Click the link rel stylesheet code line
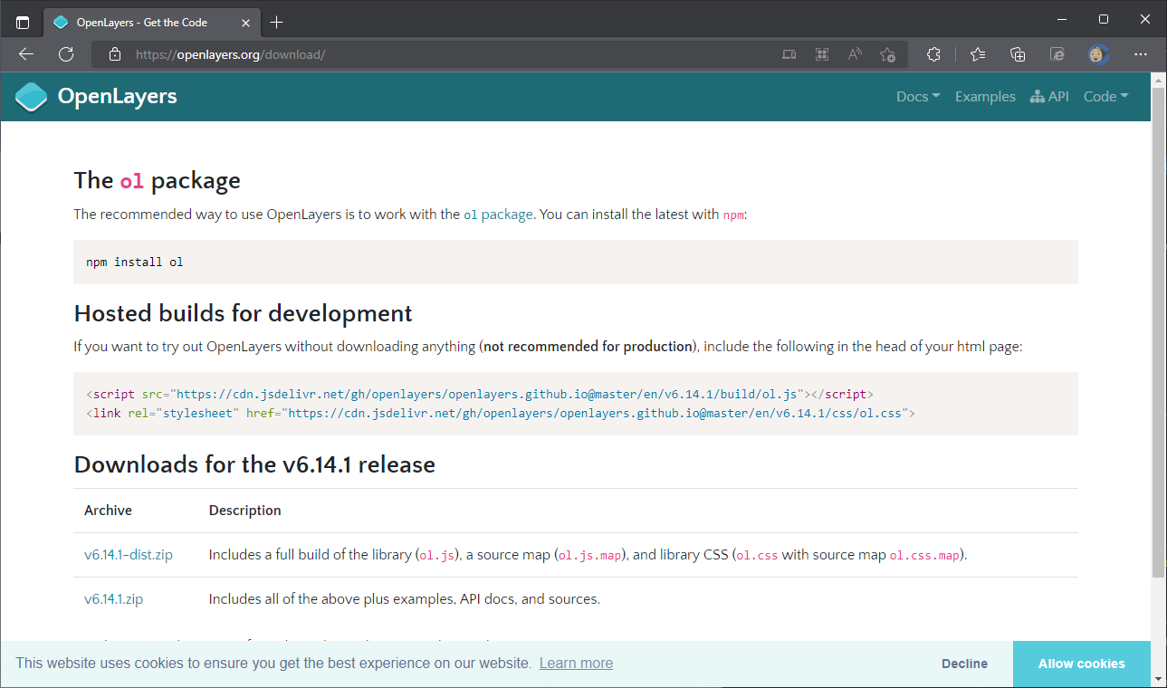Image resolution: width=1167 pixels, height=688 pixels. (501, 414)
